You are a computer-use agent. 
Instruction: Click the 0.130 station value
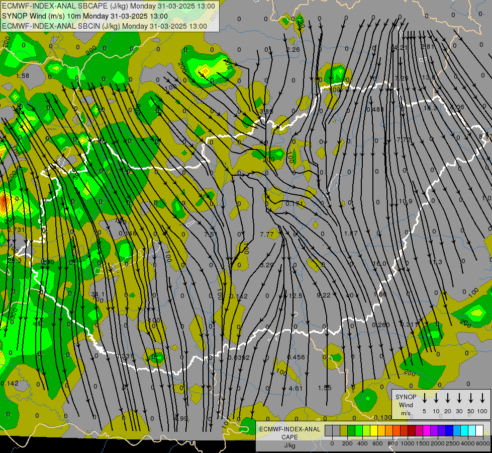[383, 417]
